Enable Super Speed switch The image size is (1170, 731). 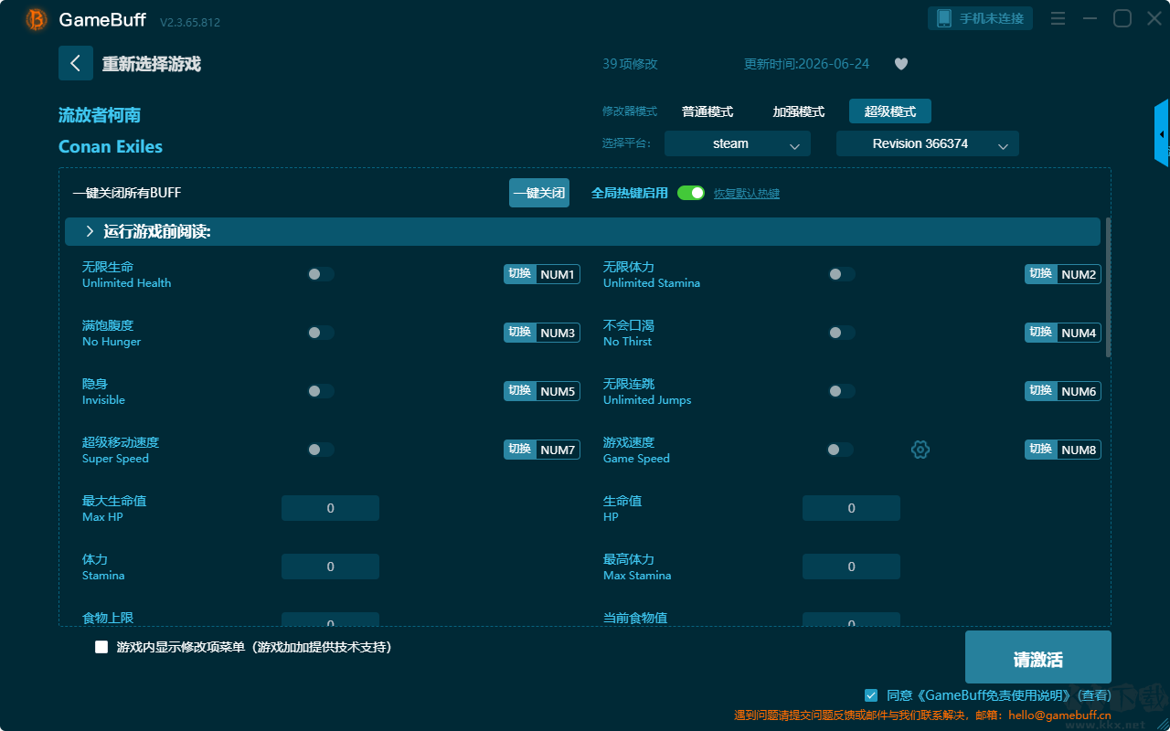pyautogui.click(x=321, y=450)
